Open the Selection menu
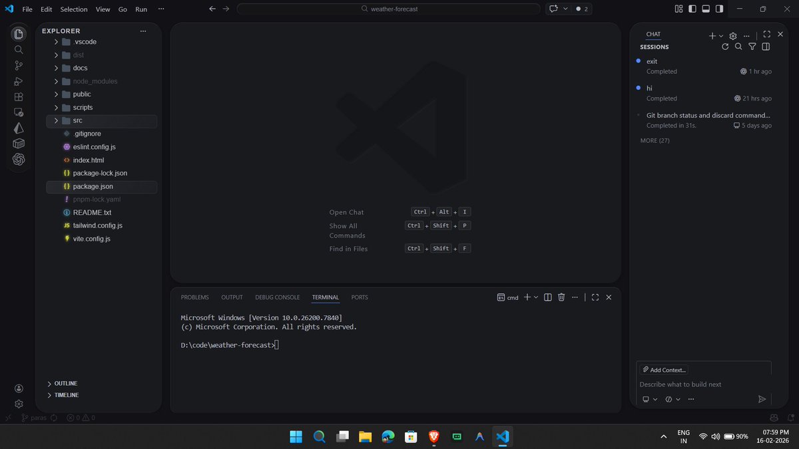This screenshot has width=799, height=449. 73,9
